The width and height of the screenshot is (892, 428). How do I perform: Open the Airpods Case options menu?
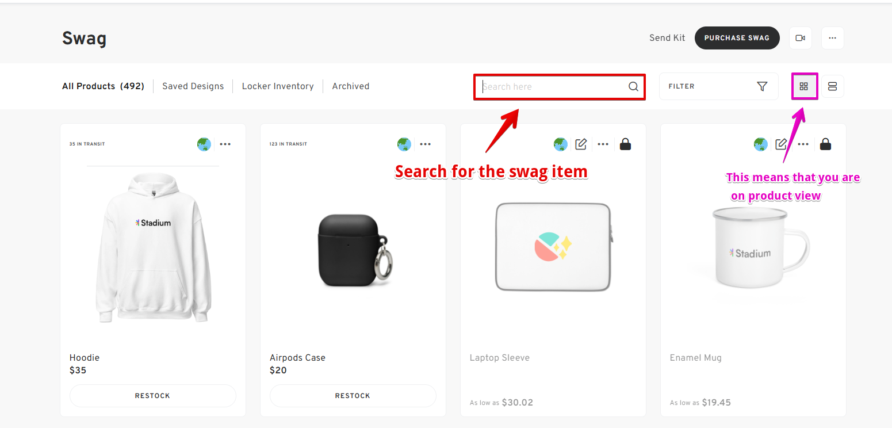(426, 144)
